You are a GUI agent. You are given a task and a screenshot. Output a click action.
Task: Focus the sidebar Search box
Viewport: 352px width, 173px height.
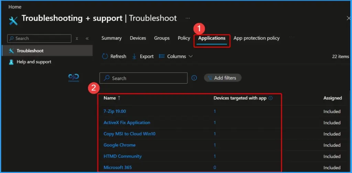point(39,39)
